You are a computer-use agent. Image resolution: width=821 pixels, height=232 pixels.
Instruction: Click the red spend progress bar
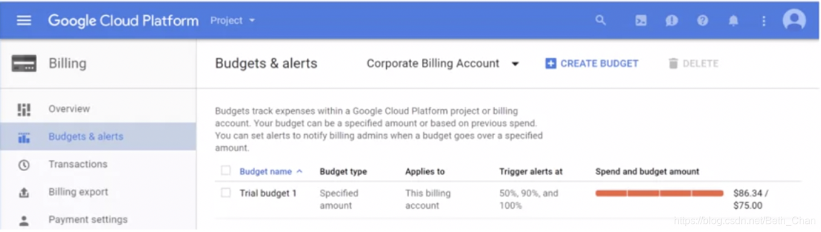pos(659,193)
